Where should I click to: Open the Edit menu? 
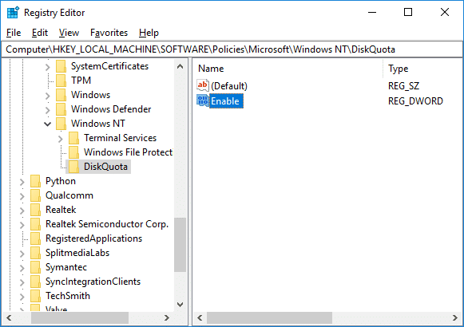(40, 33)
